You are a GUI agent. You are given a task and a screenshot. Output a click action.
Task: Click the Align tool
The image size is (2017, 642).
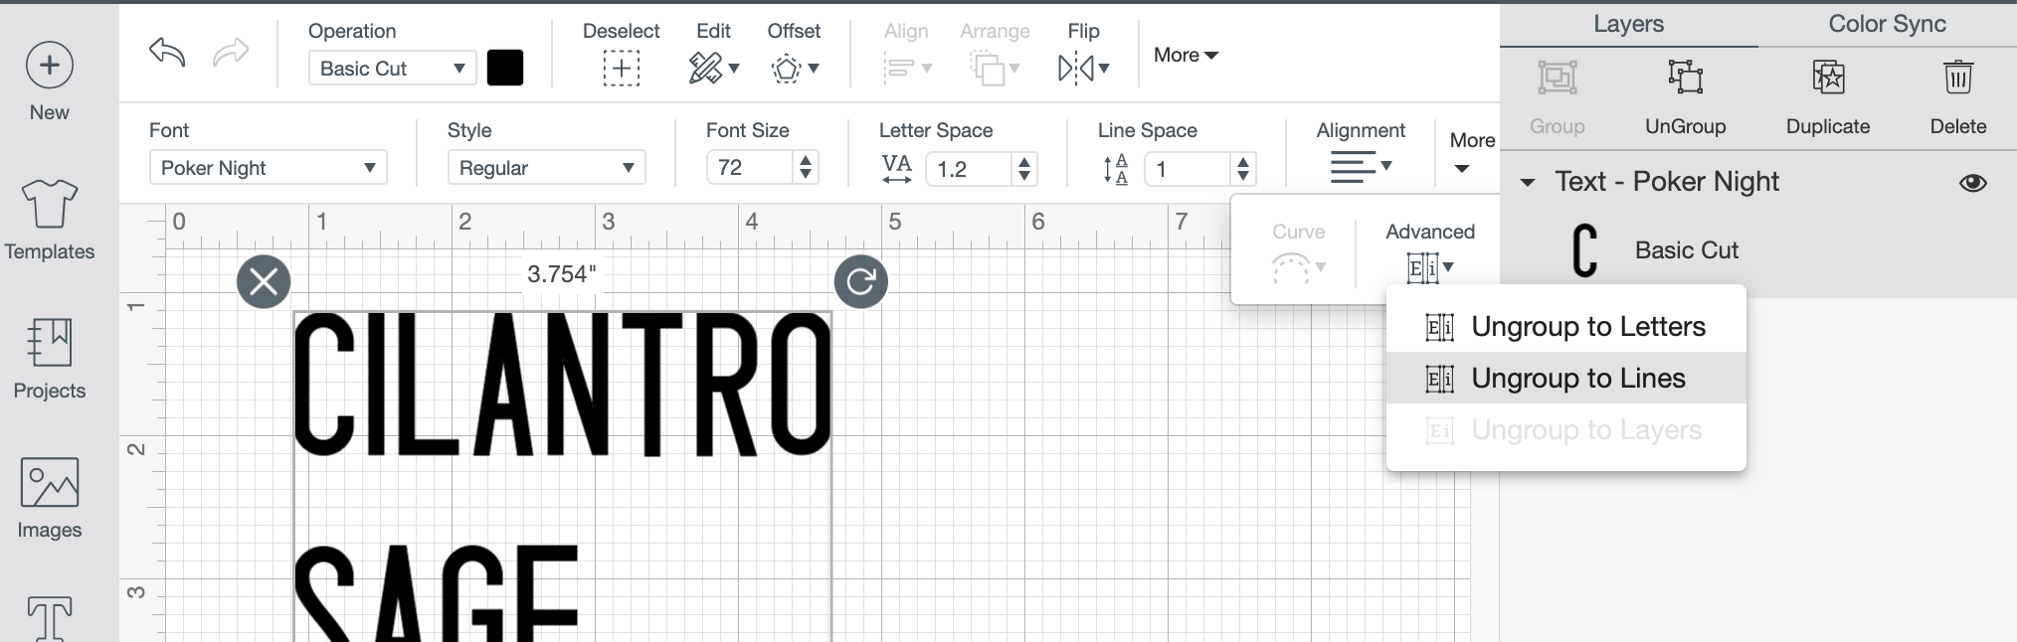point(906,54)
